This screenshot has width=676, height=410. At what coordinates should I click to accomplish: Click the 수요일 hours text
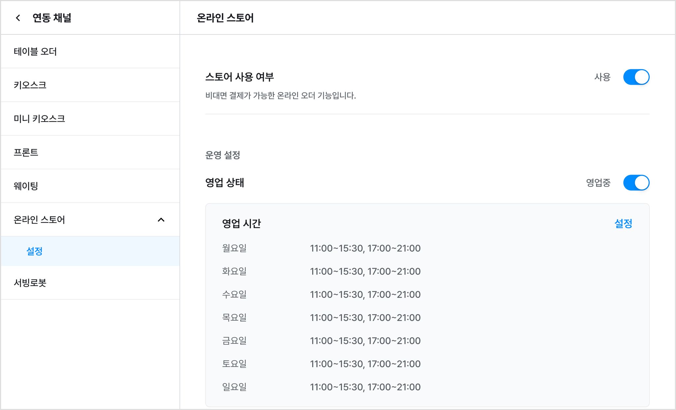tap(365, 294)
